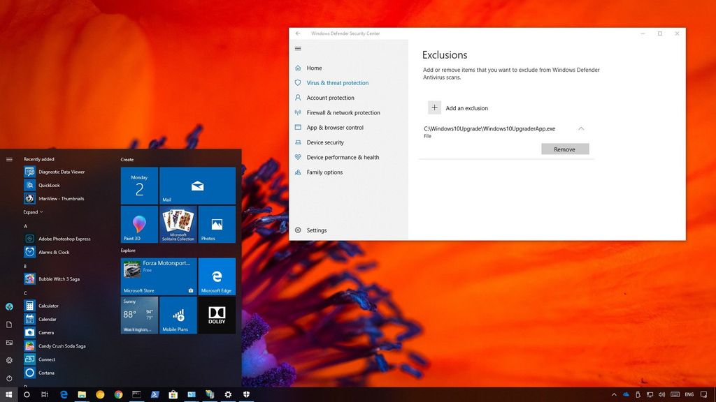Open the Defender hamburger navigation menu

(x=298, y=48)
